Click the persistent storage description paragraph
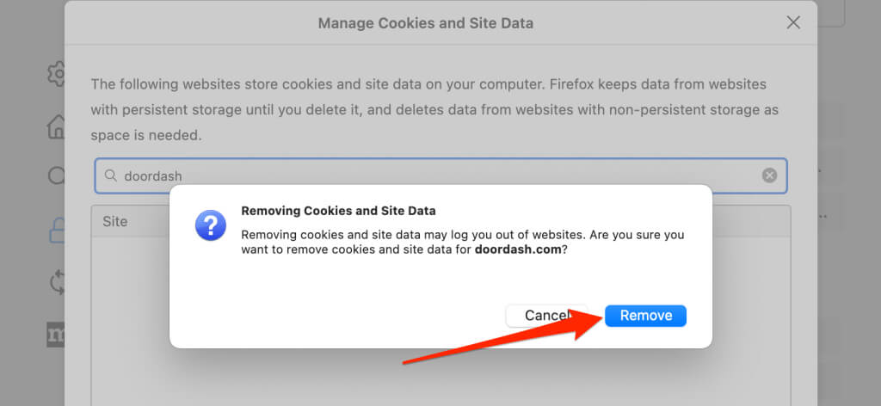 (x=428, y=110)
